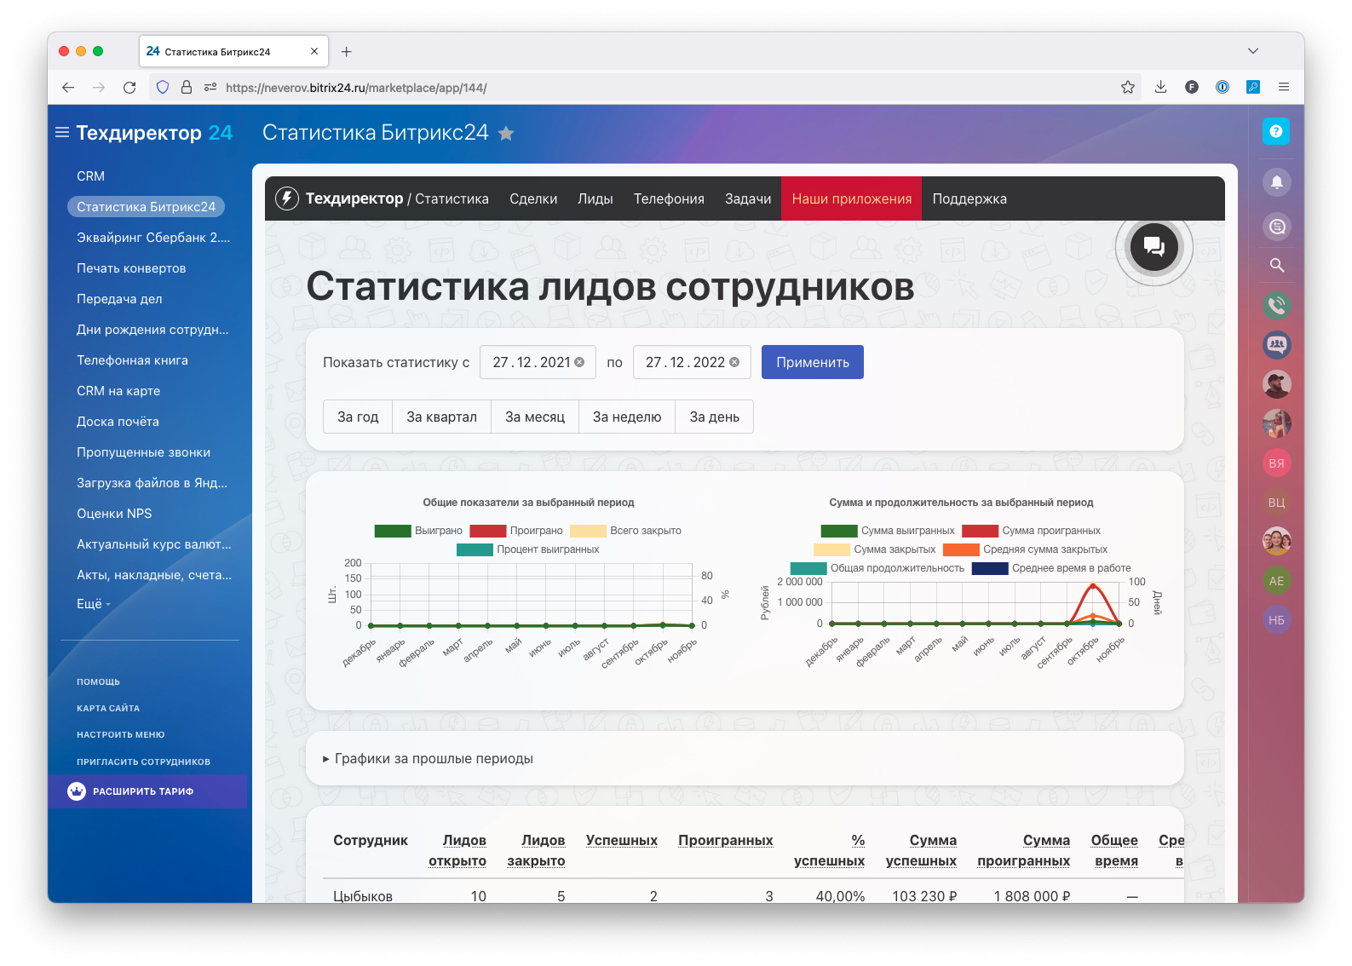Open CRM in the left menu
The image size is (1352, 966).
coord(90,176)
